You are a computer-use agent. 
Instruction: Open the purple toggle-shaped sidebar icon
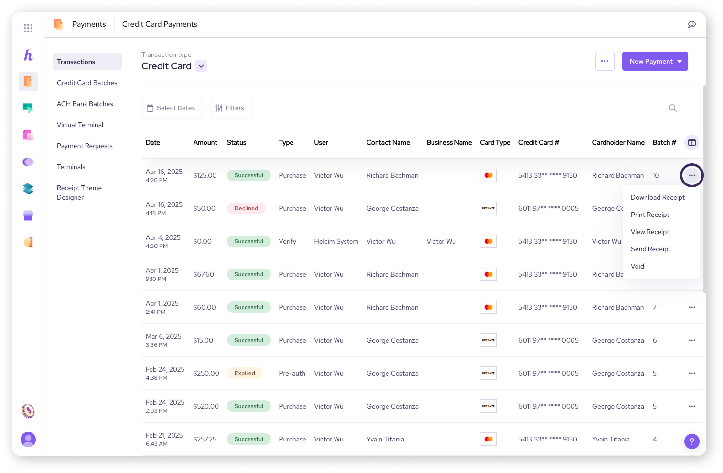point(28,162)
